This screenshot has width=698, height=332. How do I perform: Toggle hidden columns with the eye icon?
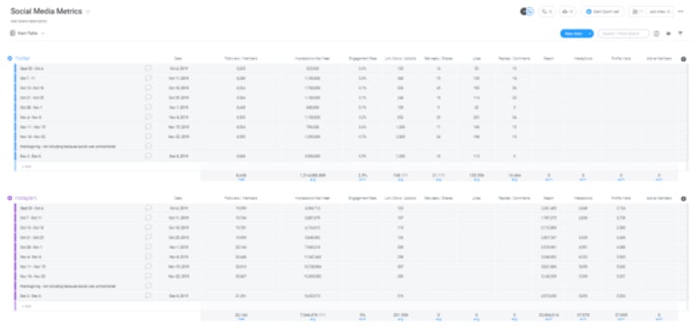pyautogui.click(x=668, y=33)
